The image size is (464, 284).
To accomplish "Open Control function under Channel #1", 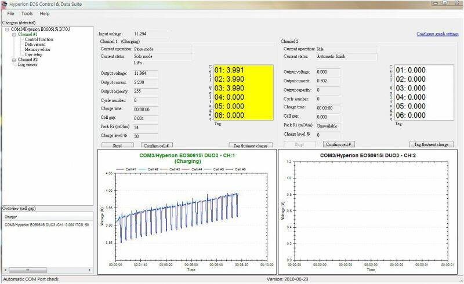I will 39,39.
